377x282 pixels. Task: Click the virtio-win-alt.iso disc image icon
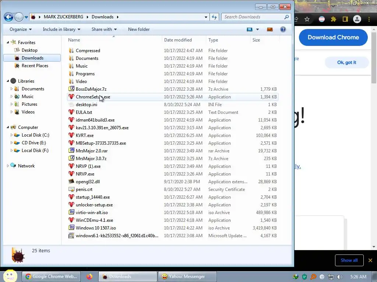(x=71, y=212)
